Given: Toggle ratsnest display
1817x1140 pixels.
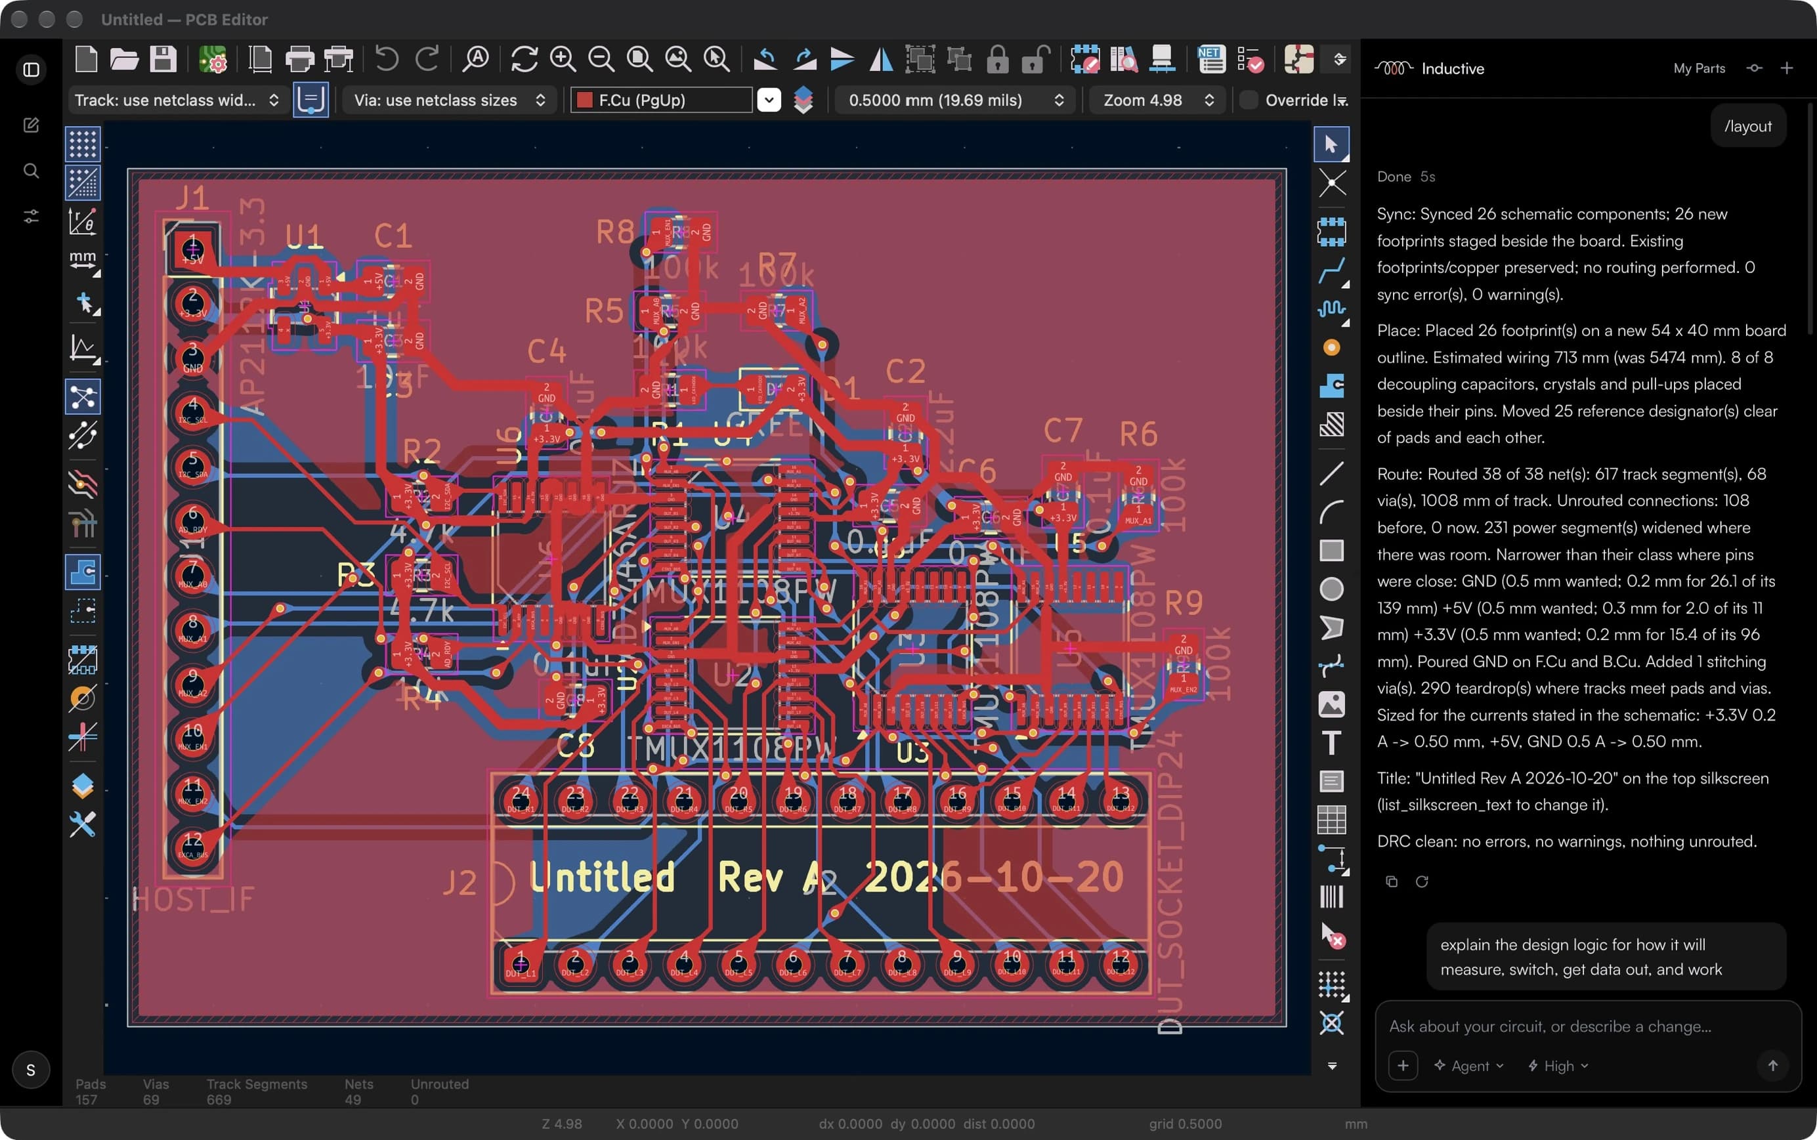Looking at the screenshot, I should point(83,397).
